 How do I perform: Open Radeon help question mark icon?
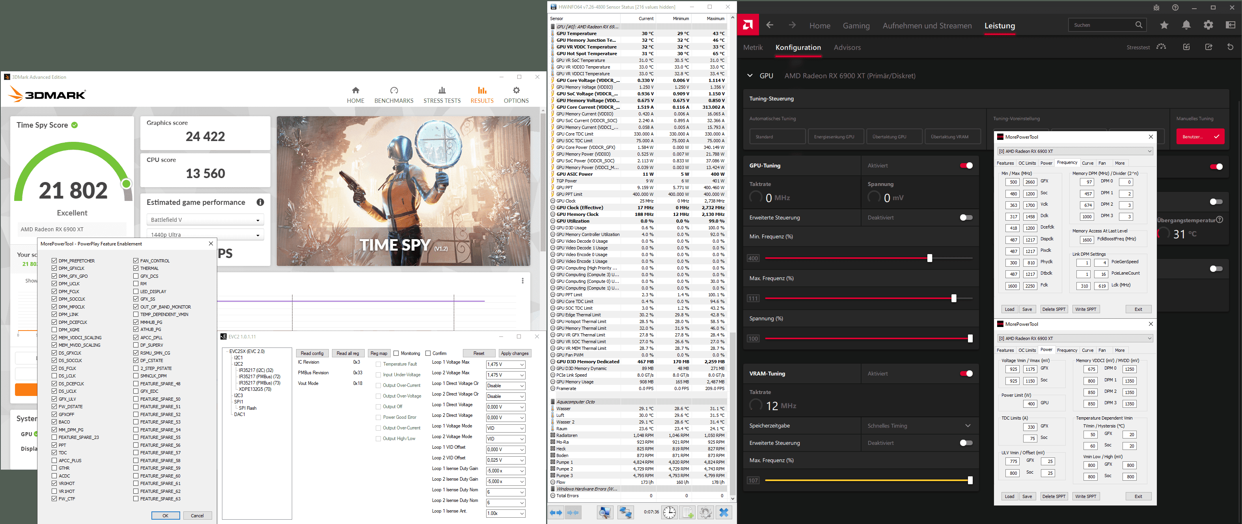tap(1175, 8)
